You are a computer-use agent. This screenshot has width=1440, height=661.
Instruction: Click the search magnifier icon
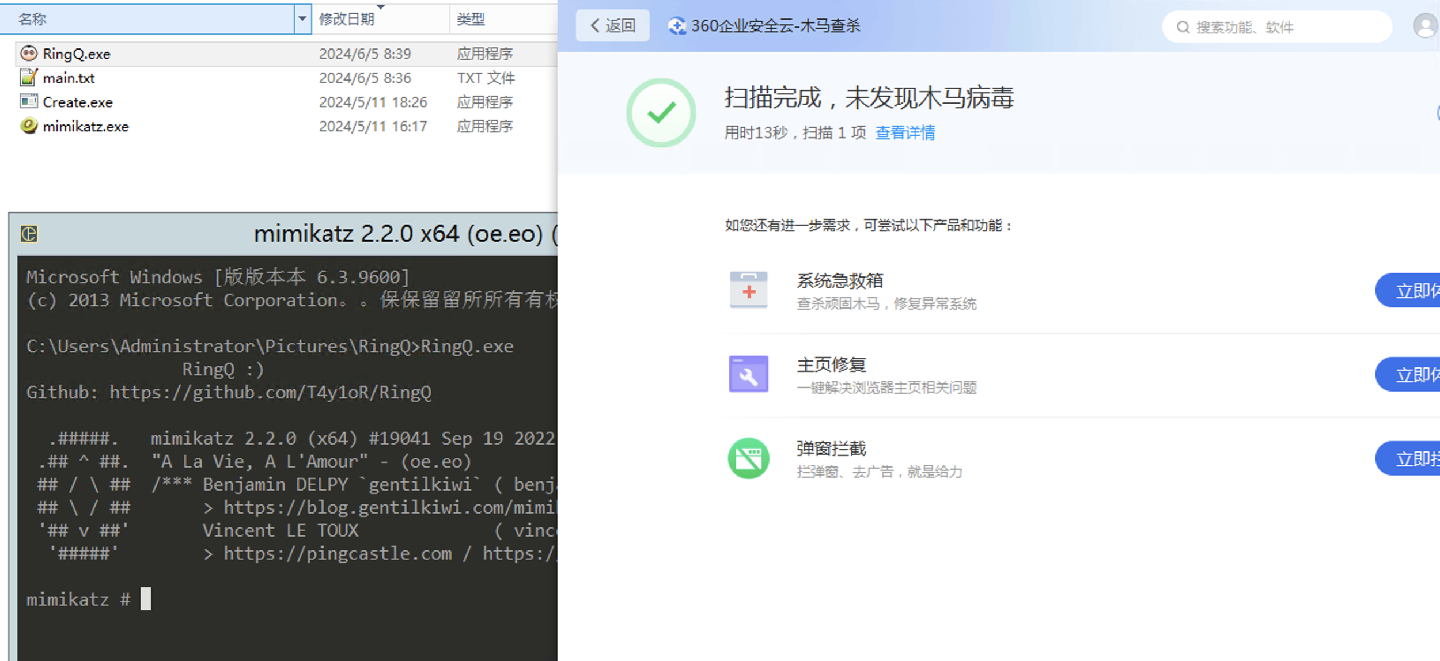point(1183,27)
